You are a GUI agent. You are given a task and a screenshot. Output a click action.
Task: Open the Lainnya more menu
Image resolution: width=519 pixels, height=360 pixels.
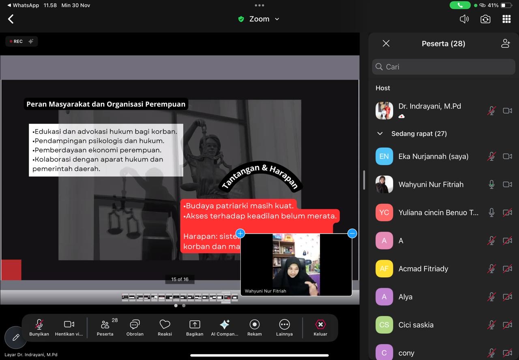(284, 327)
